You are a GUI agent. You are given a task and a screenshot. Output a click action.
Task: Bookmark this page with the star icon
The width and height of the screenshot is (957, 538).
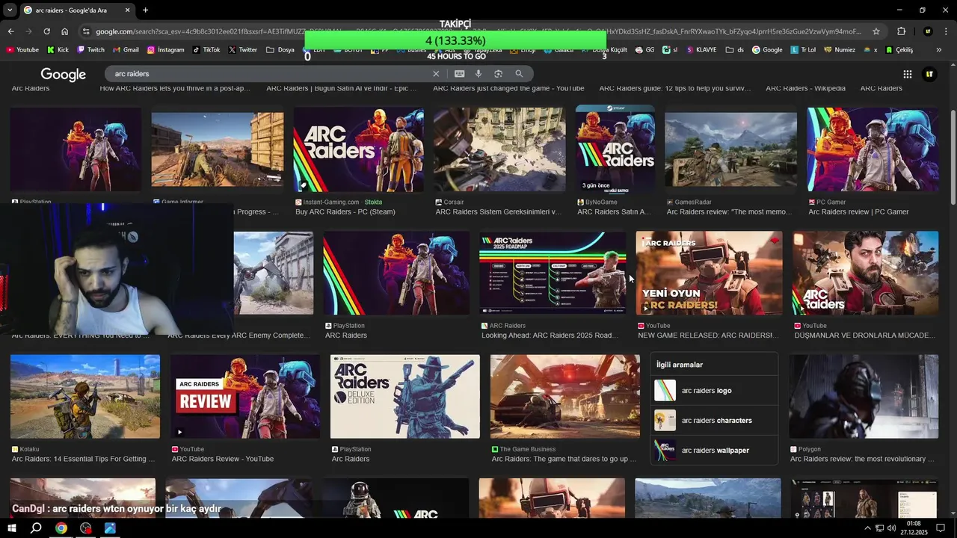[876, 31]
